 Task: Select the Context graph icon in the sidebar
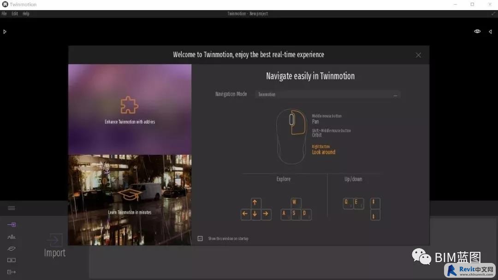[12, 237]
